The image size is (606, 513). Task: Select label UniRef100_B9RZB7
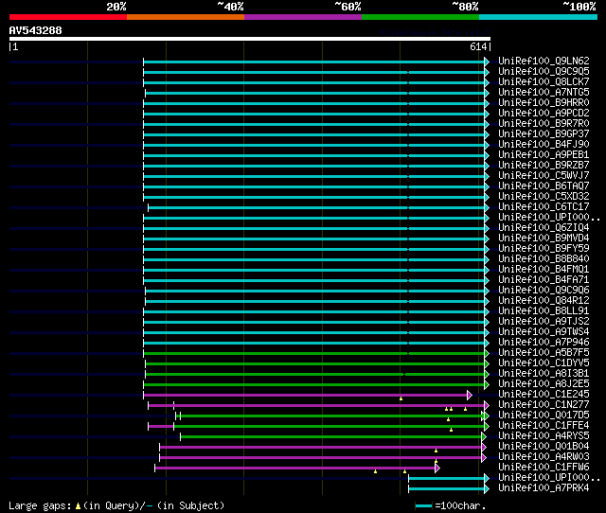(x=544, y=166)
